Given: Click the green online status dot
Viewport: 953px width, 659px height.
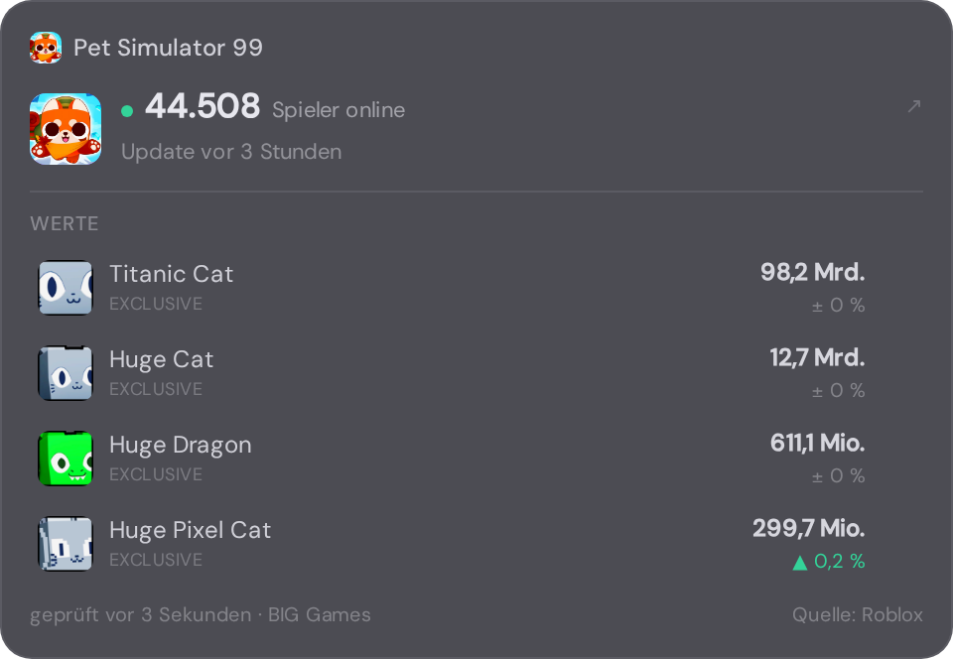Looking at the screenshot, I should point(127,110).
